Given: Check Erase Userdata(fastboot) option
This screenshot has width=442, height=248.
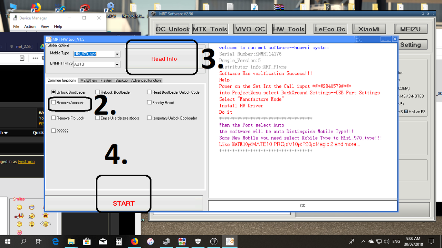Looking at the screenshot, I should [98, 118].
